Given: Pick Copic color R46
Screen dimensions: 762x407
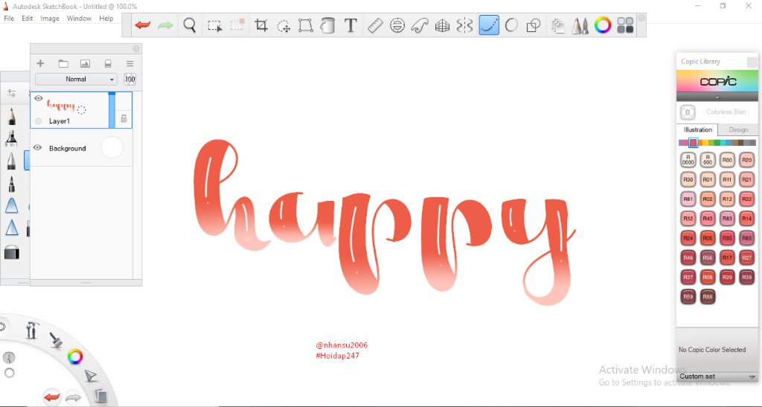Looking at the screenshot, I should coord(688,257).
